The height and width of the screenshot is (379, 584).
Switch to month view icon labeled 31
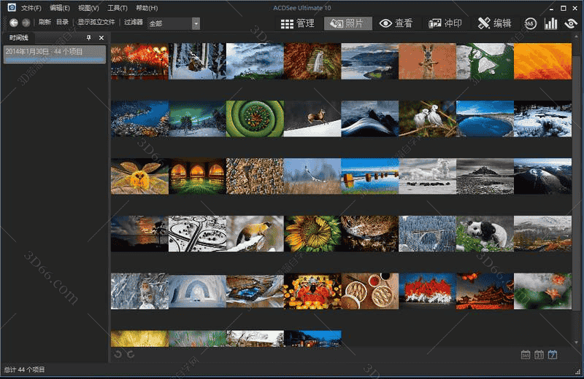click(x=539, y=355)
